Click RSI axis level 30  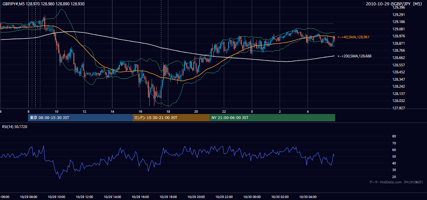click(x=394, y=170)
